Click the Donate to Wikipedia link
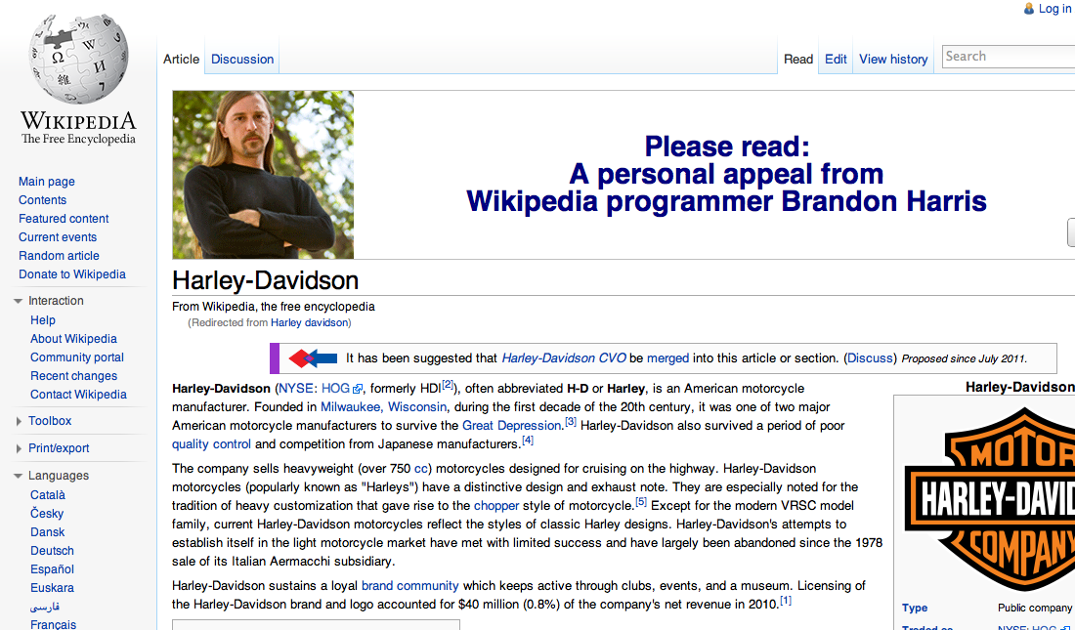Viewport: 1075px width, 630px height. (x=72, y=274)
